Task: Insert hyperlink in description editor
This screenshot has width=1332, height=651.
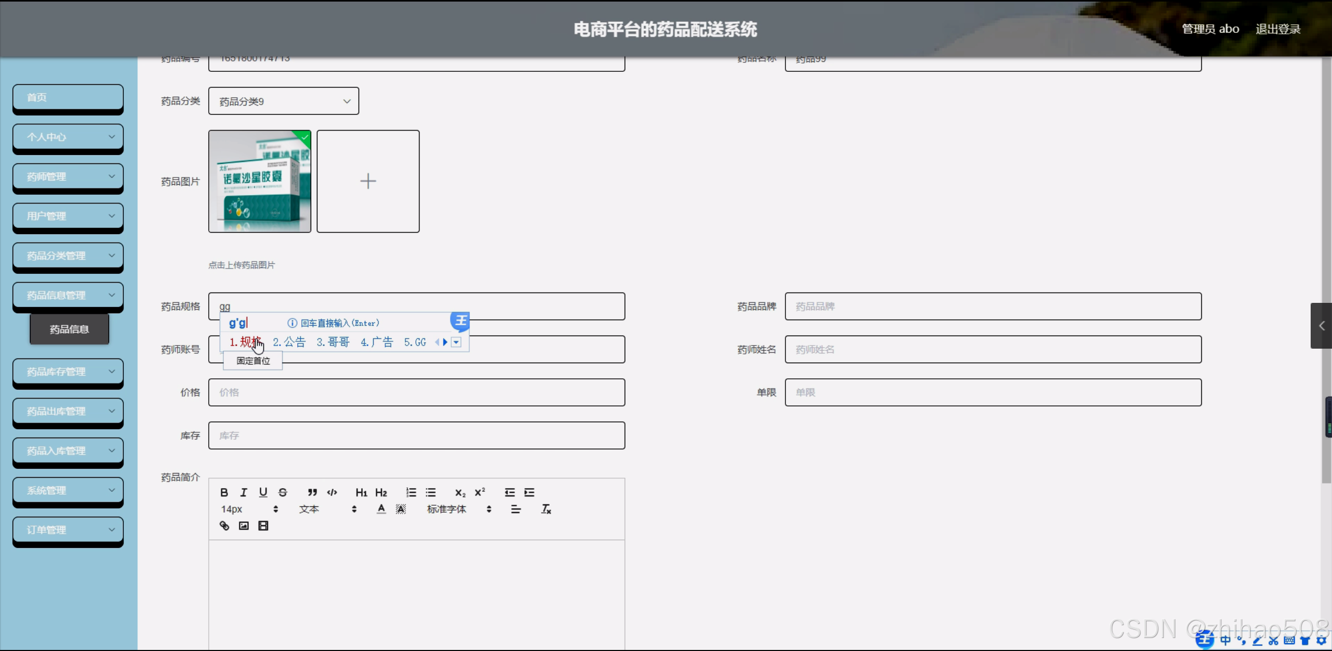Action: point(224,526)
